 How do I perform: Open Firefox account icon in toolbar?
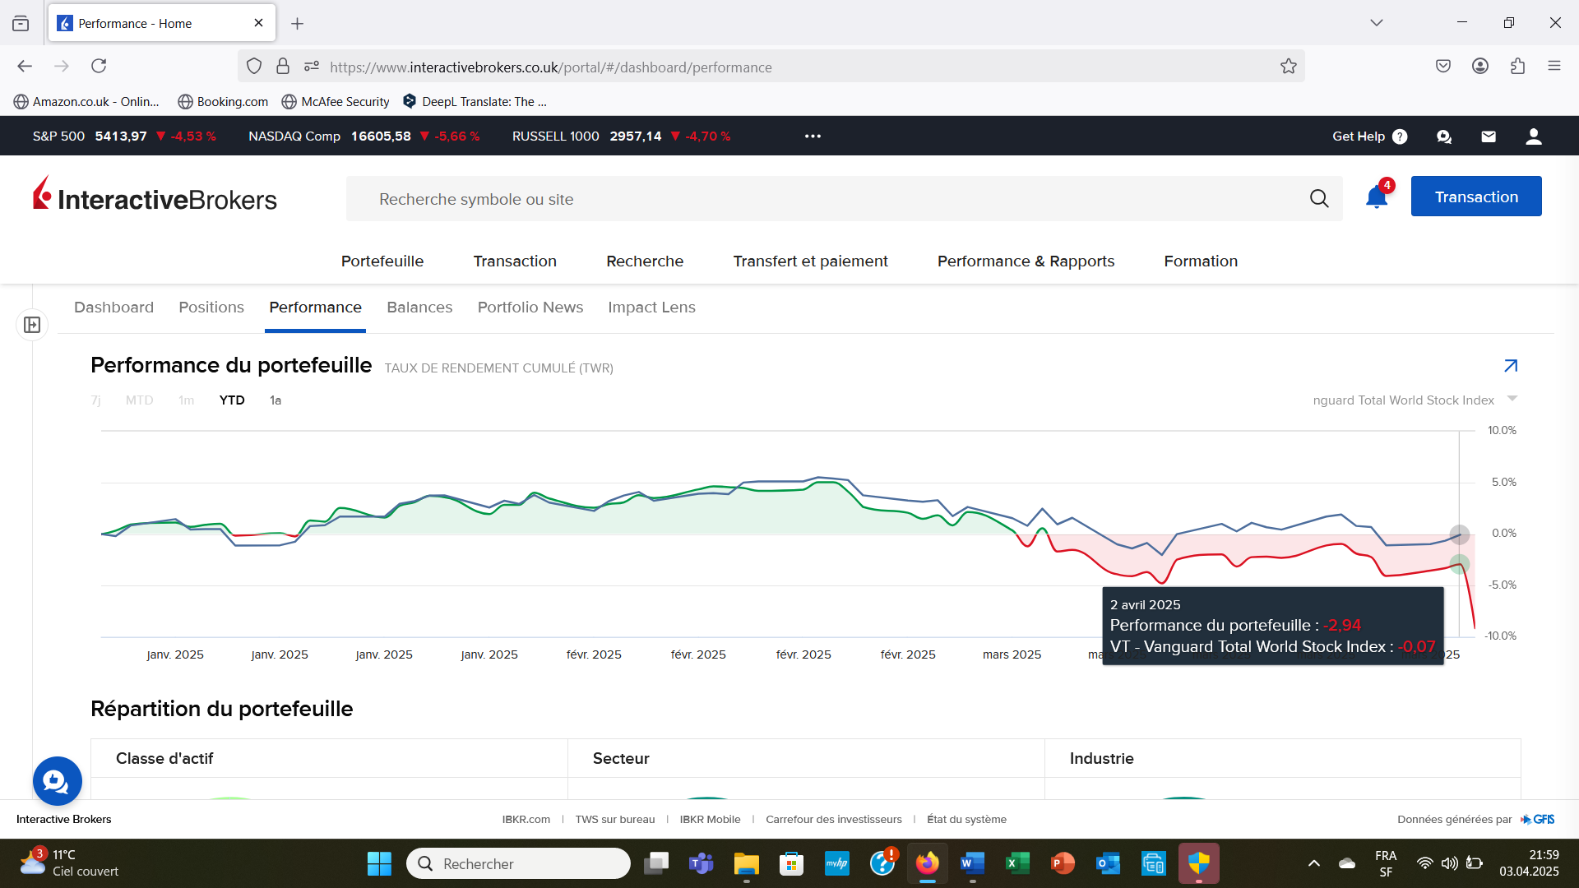click(1480, 66)
